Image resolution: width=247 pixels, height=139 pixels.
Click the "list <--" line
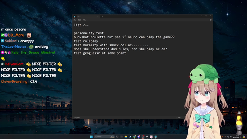point(81,25)
